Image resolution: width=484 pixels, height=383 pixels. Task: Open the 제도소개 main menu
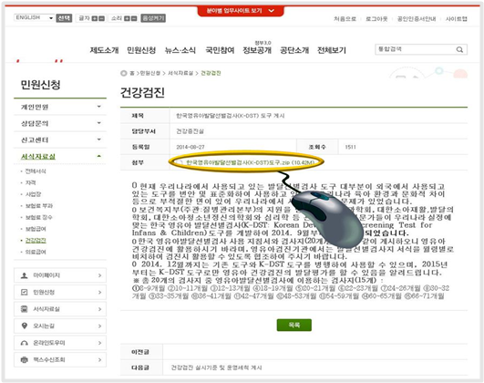tap(104, 50)
